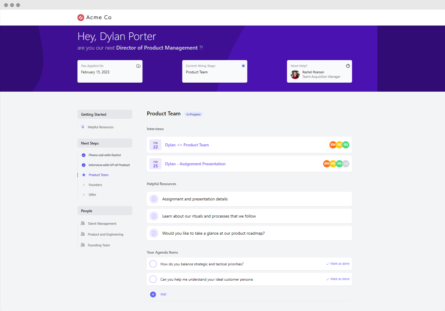Go to Helpful Resources in sidebar

(x=101, y=127)
